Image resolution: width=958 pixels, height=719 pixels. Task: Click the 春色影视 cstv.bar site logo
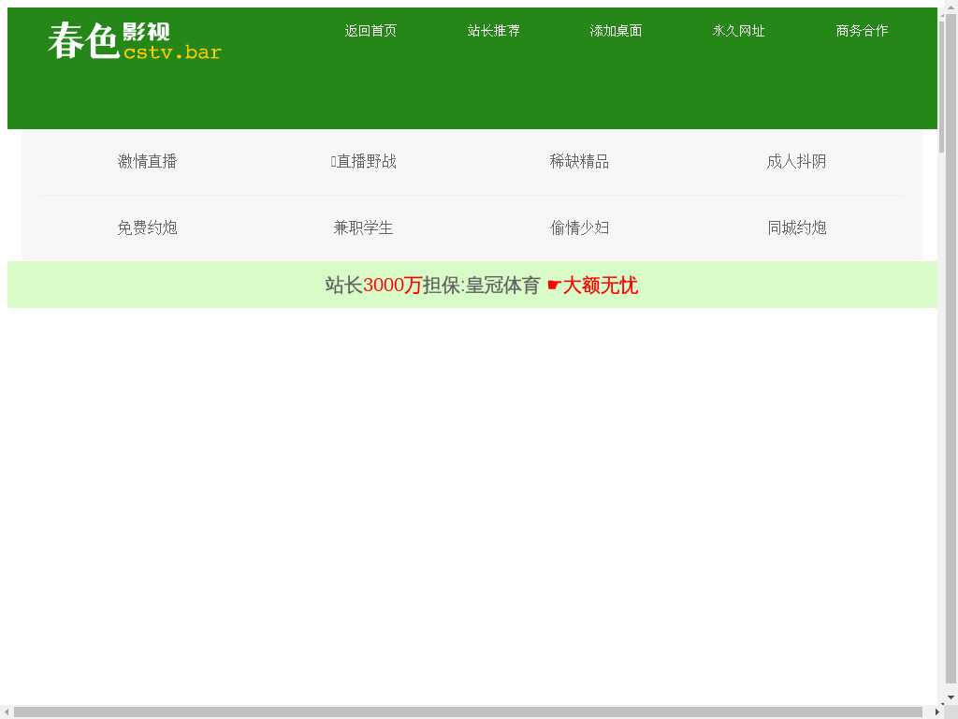click(x=135, y=41)
